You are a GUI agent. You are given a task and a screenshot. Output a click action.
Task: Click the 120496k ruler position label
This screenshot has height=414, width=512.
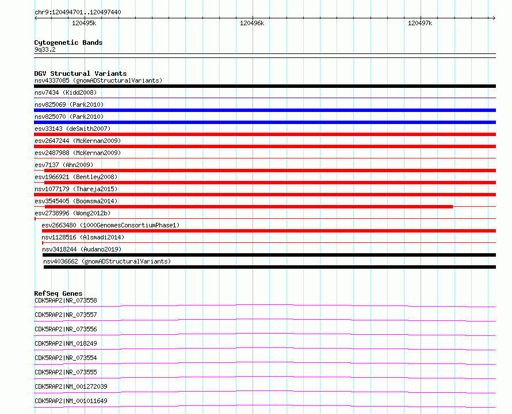(252, 23)
